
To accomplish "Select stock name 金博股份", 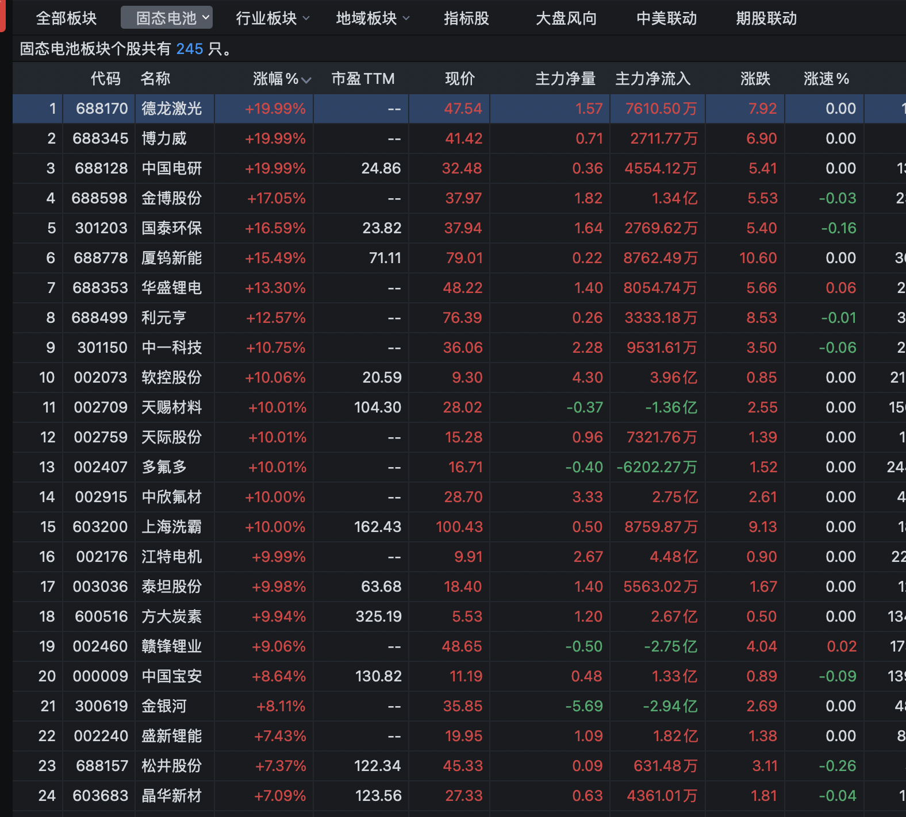I will pos(172,198).
